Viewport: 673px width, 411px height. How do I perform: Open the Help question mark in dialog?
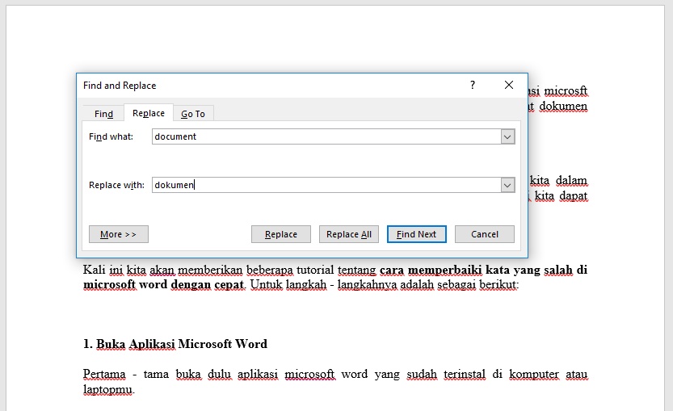pos(473,85)
